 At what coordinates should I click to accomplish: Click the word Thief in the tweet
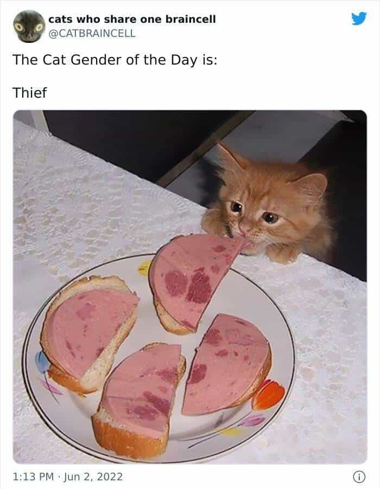coord(30,93)
